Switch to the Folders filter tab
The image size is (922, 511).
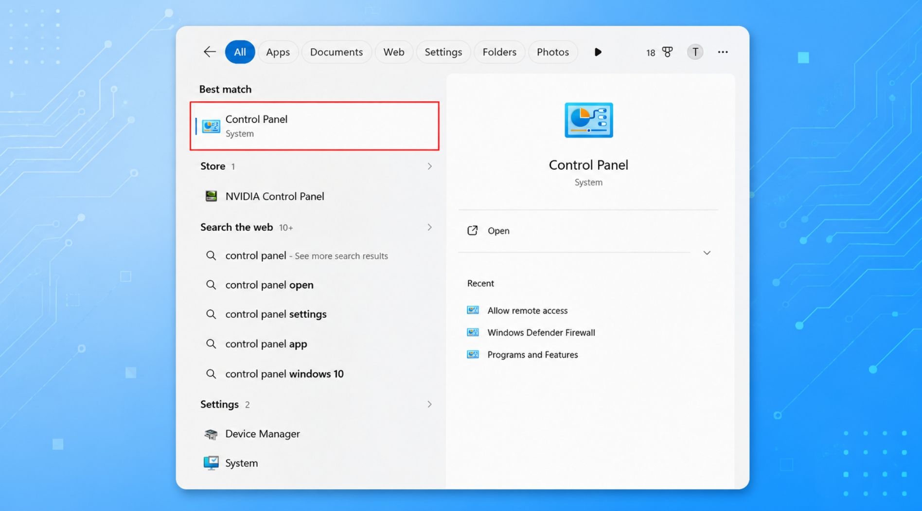tap(499, 52)
